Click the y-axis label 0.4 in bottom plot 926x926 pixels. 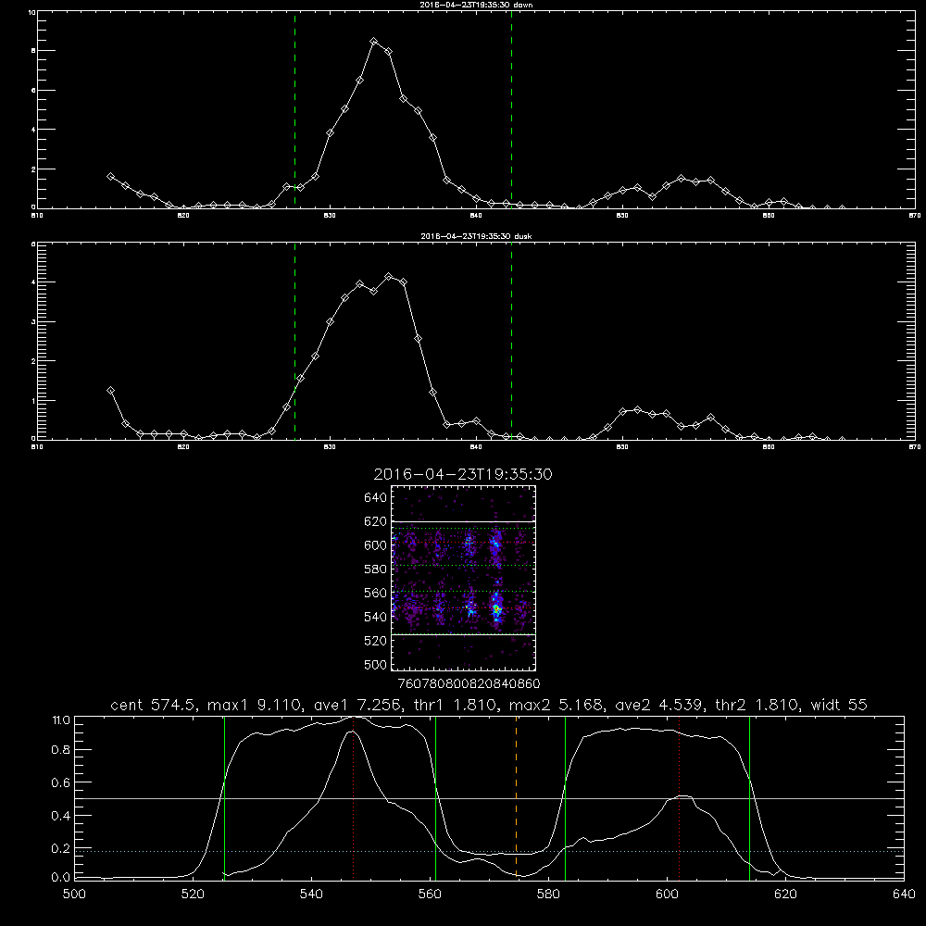pyautogui.click(x=61, y=816)
